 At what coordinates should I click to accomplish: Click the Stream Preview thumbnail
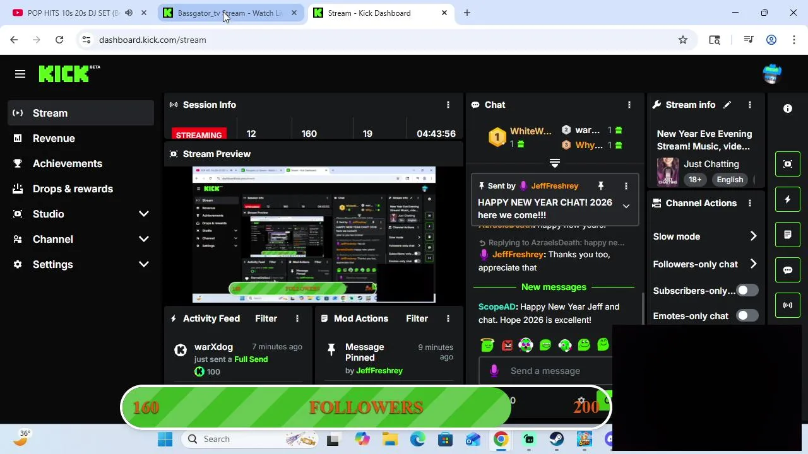314,235
